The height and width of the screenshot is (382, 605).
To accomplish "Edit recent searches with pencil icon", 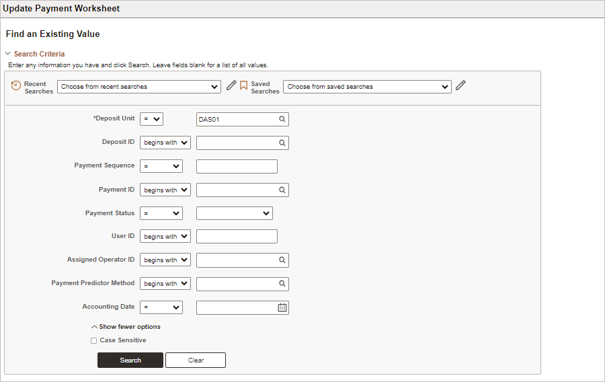I will 231,85.
